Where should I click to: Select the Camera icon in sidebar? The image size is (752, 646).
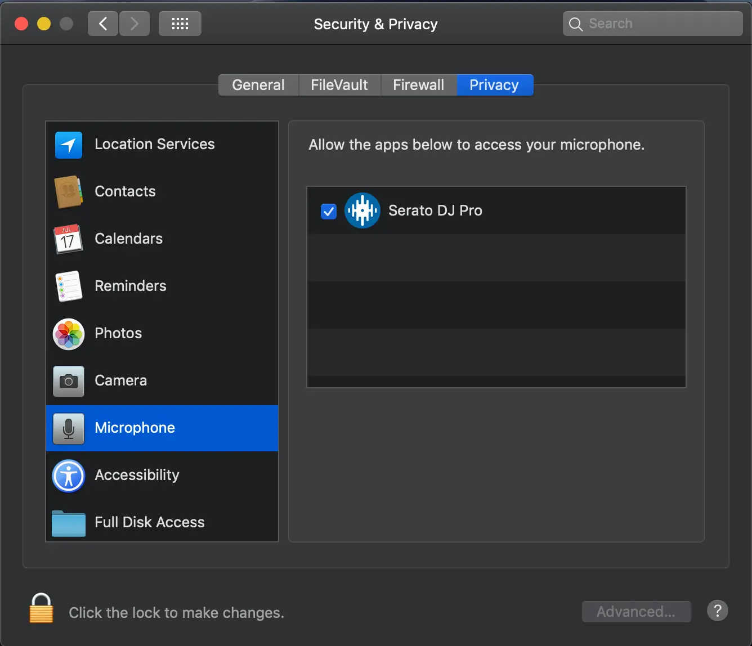[69, 381]
